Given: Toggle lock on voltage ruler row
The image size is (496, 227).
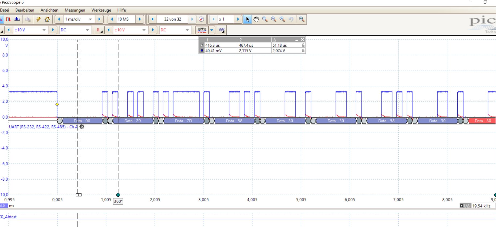Looking at the screenshot, I should tap(303, 50).
